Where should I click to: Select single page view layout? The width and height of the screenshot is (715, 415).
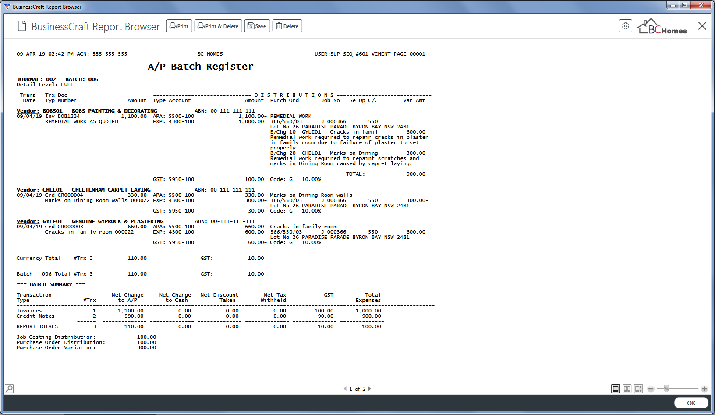(x=616, y=389)
